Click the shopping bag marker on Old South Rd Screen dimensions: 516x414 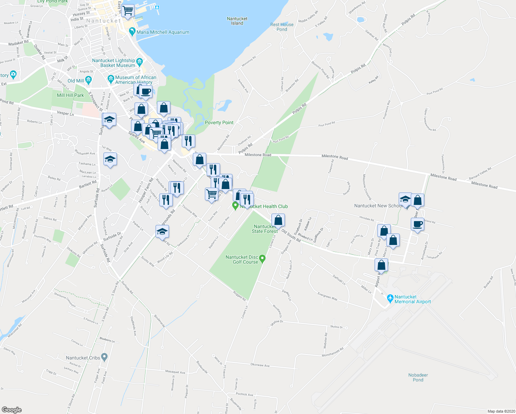click(x=278, y=220)
